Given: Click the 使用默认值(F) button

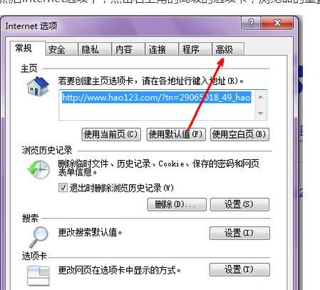Looking at the screenshot, I should (x=176, y=134).
